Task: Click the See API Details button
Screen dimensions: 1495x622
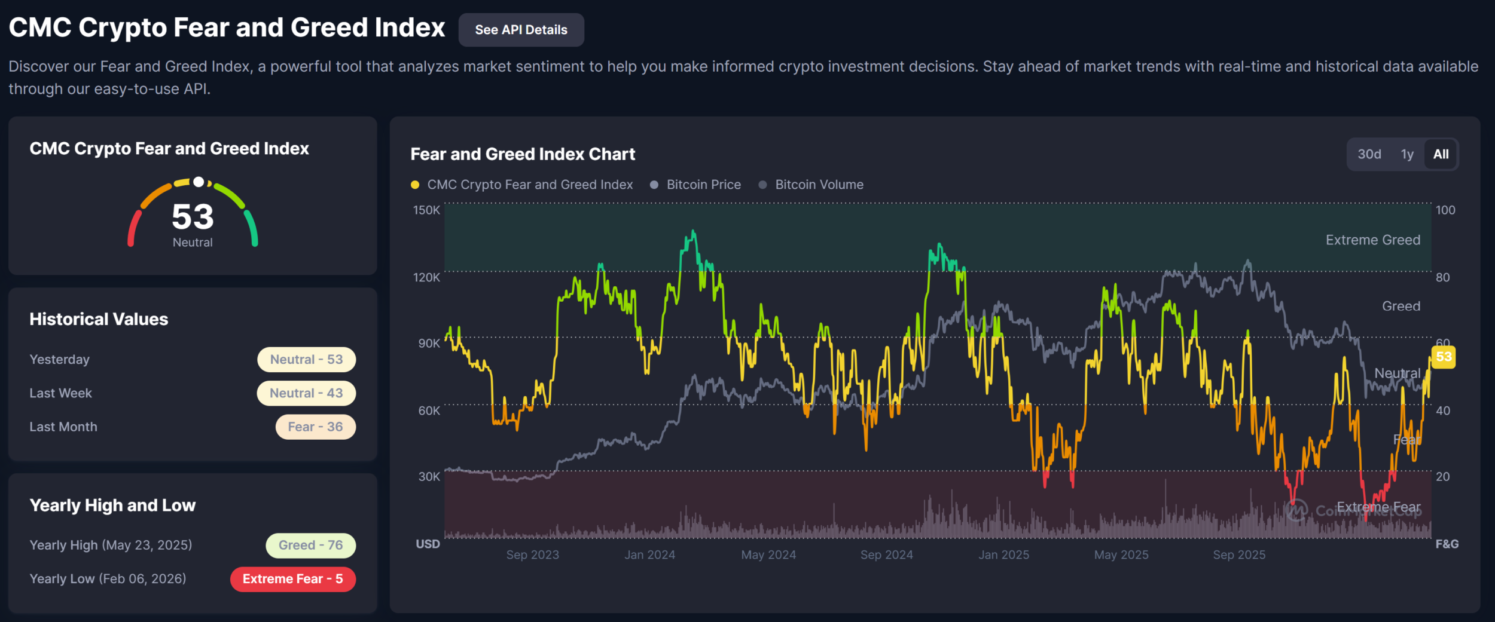Action: click(521, 30)
